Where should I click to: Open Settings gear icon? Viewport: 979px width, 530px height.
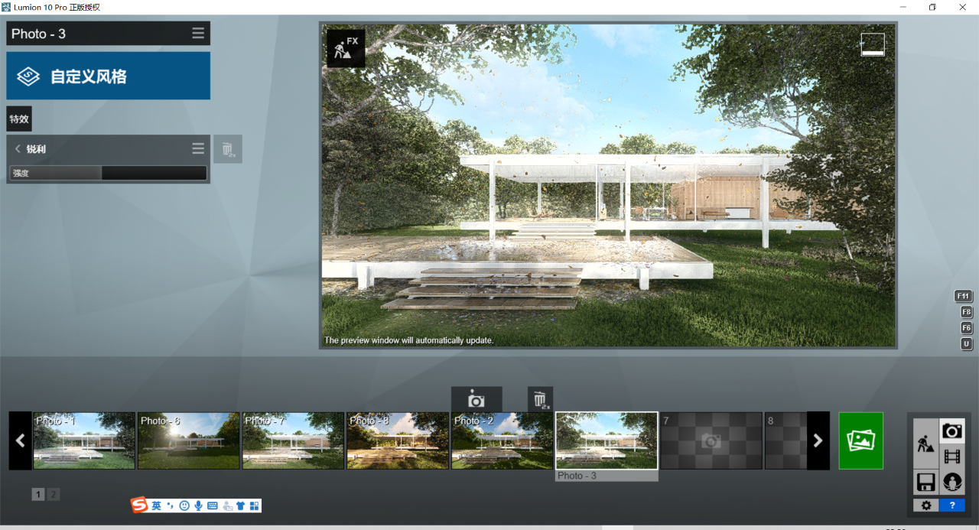925,506
